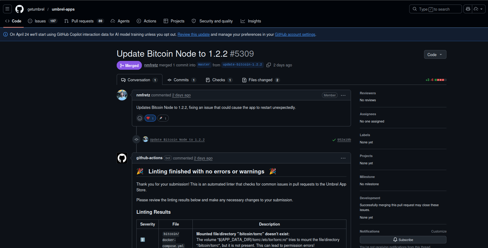This screenshot has height=248, width=488.
Task: Click github-actions author name
Action: pyautogui.click(x=149, y=158)
